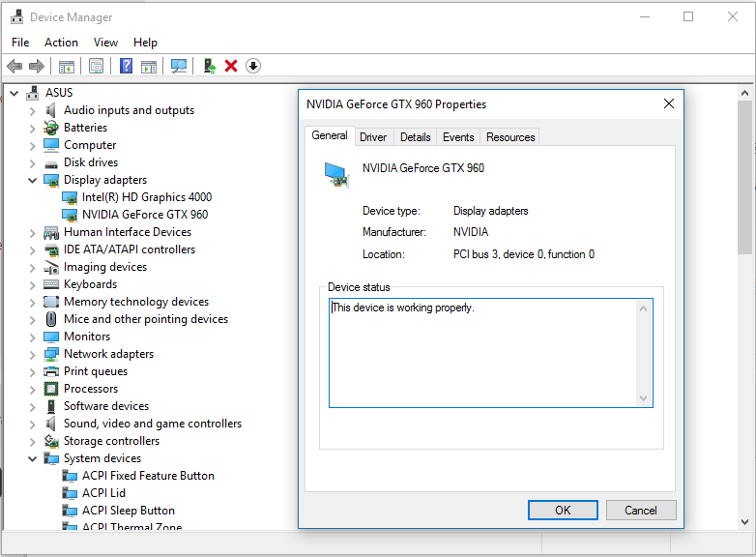Click the Action Pane toolbar icon
This screenshot has width=756, height=557.
149,66
